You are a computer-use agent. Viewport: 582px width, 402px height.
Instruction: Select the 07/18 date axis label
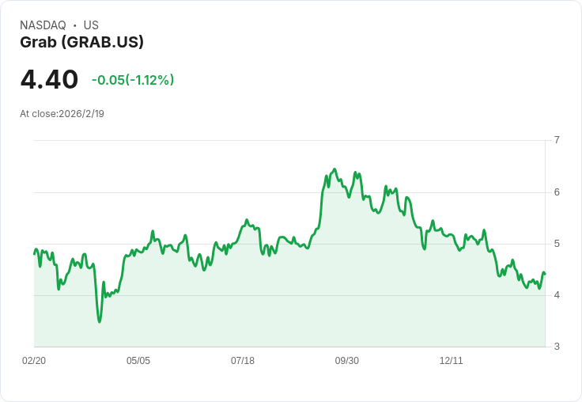(x=243, y=361)
